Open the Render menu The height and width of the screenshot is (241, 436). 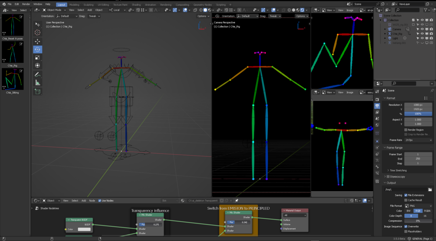26,4
